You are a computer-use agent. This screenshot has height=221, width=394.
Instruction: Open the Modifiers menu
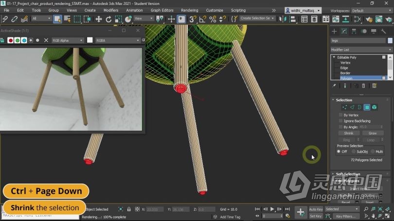click(111, 10)
